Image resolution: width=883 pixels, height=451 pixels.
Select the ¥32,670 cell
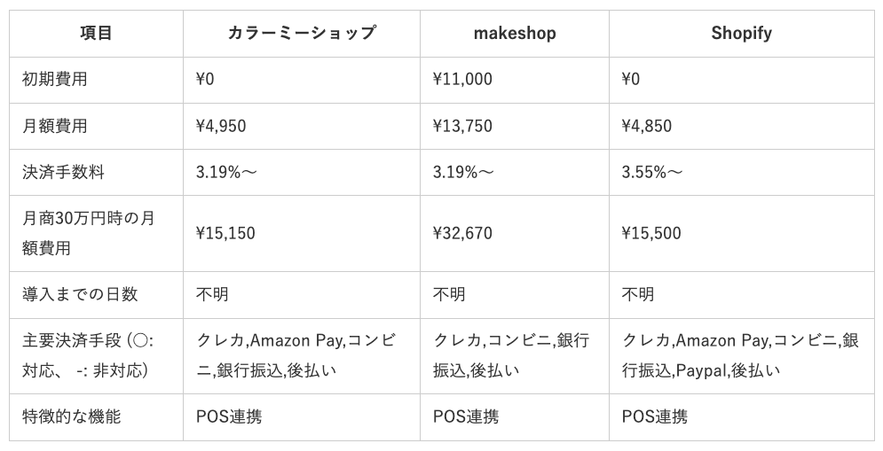(462, 234)
